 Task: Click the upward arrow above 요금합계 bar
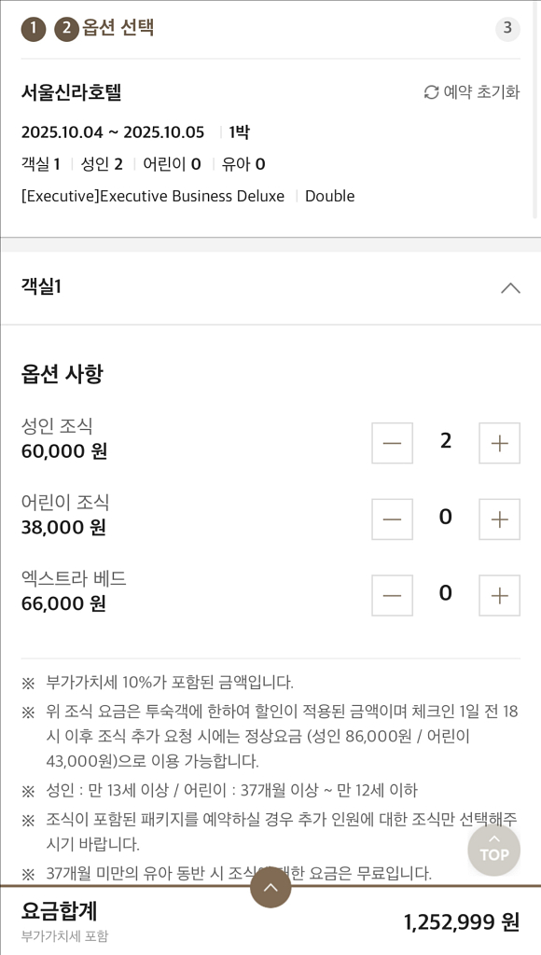pos(270,887)
